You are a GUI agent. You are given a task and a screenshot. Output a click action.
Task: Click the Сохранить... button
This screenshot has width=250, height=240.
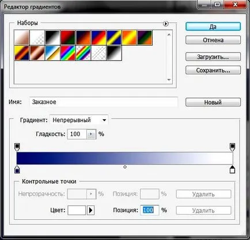click(213, 70)
